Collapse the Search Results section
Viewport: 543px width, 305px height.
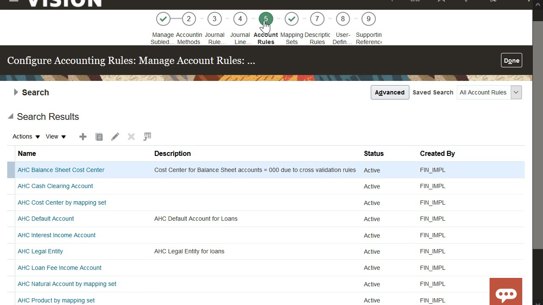[x=11, y=116]
